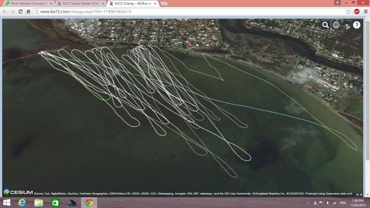This screenshot has height=208, width=370.
Task: Show the Cesium navigation help
Action: (357, 25)
